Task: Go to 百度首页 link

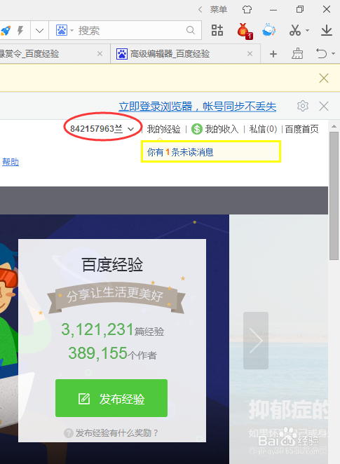Action: [302, 129]
